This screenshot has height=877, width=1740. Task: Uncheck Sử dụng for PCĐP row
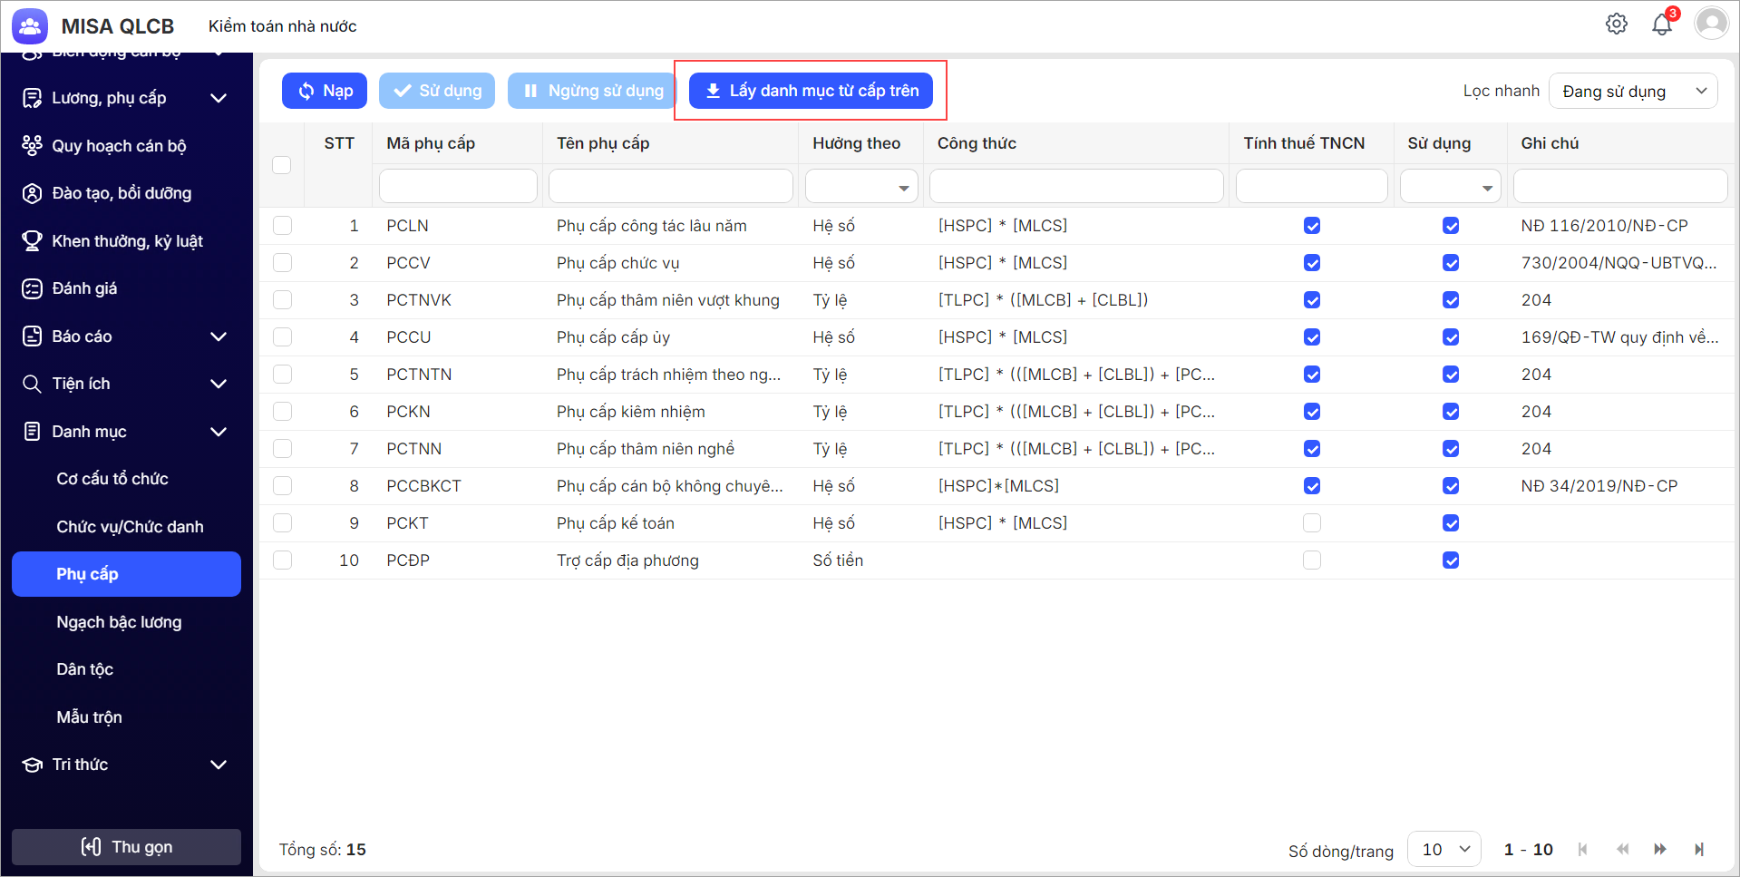[x=1450, y=560]
